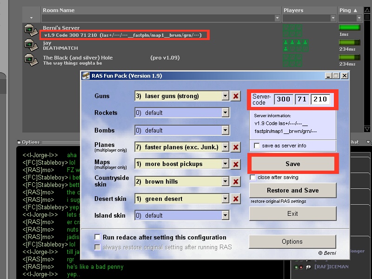Clear the Desert skin with its red X
Image resolution: width=372 pixels, height=279 pixels.
236,199
